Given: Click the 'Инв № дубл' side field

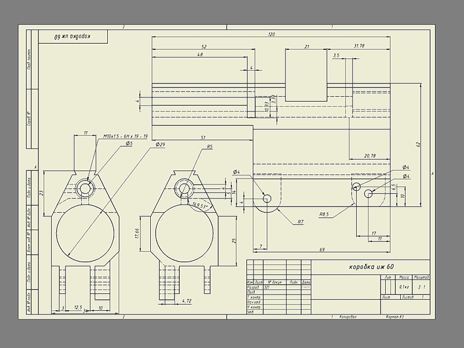Looking at the screenshot, I should [x=28, y=218].
